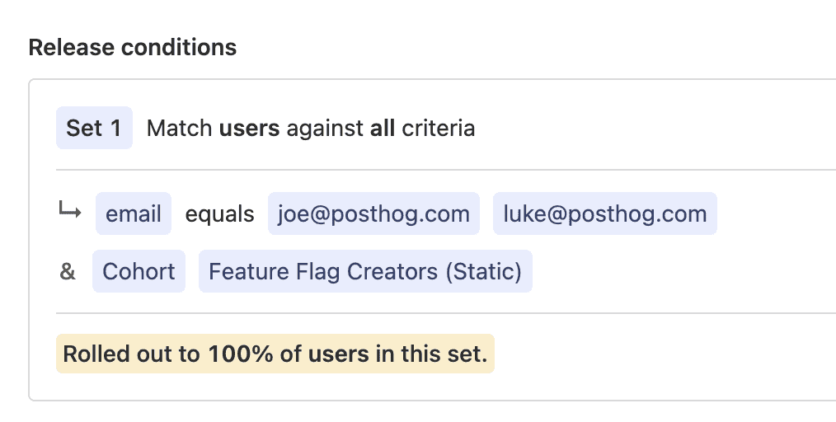Click the ampersand symbol before Cohort
The image size is (836, 422).
click(68, 272)
